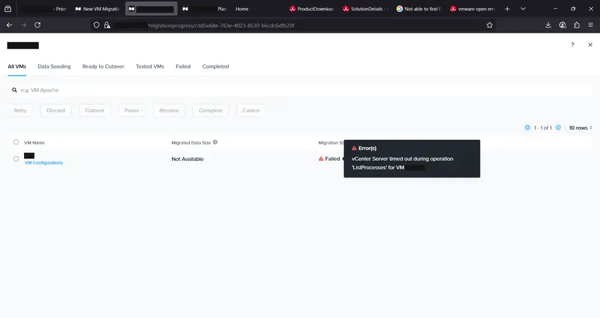Focus the VM search input field

coord(300,90)
